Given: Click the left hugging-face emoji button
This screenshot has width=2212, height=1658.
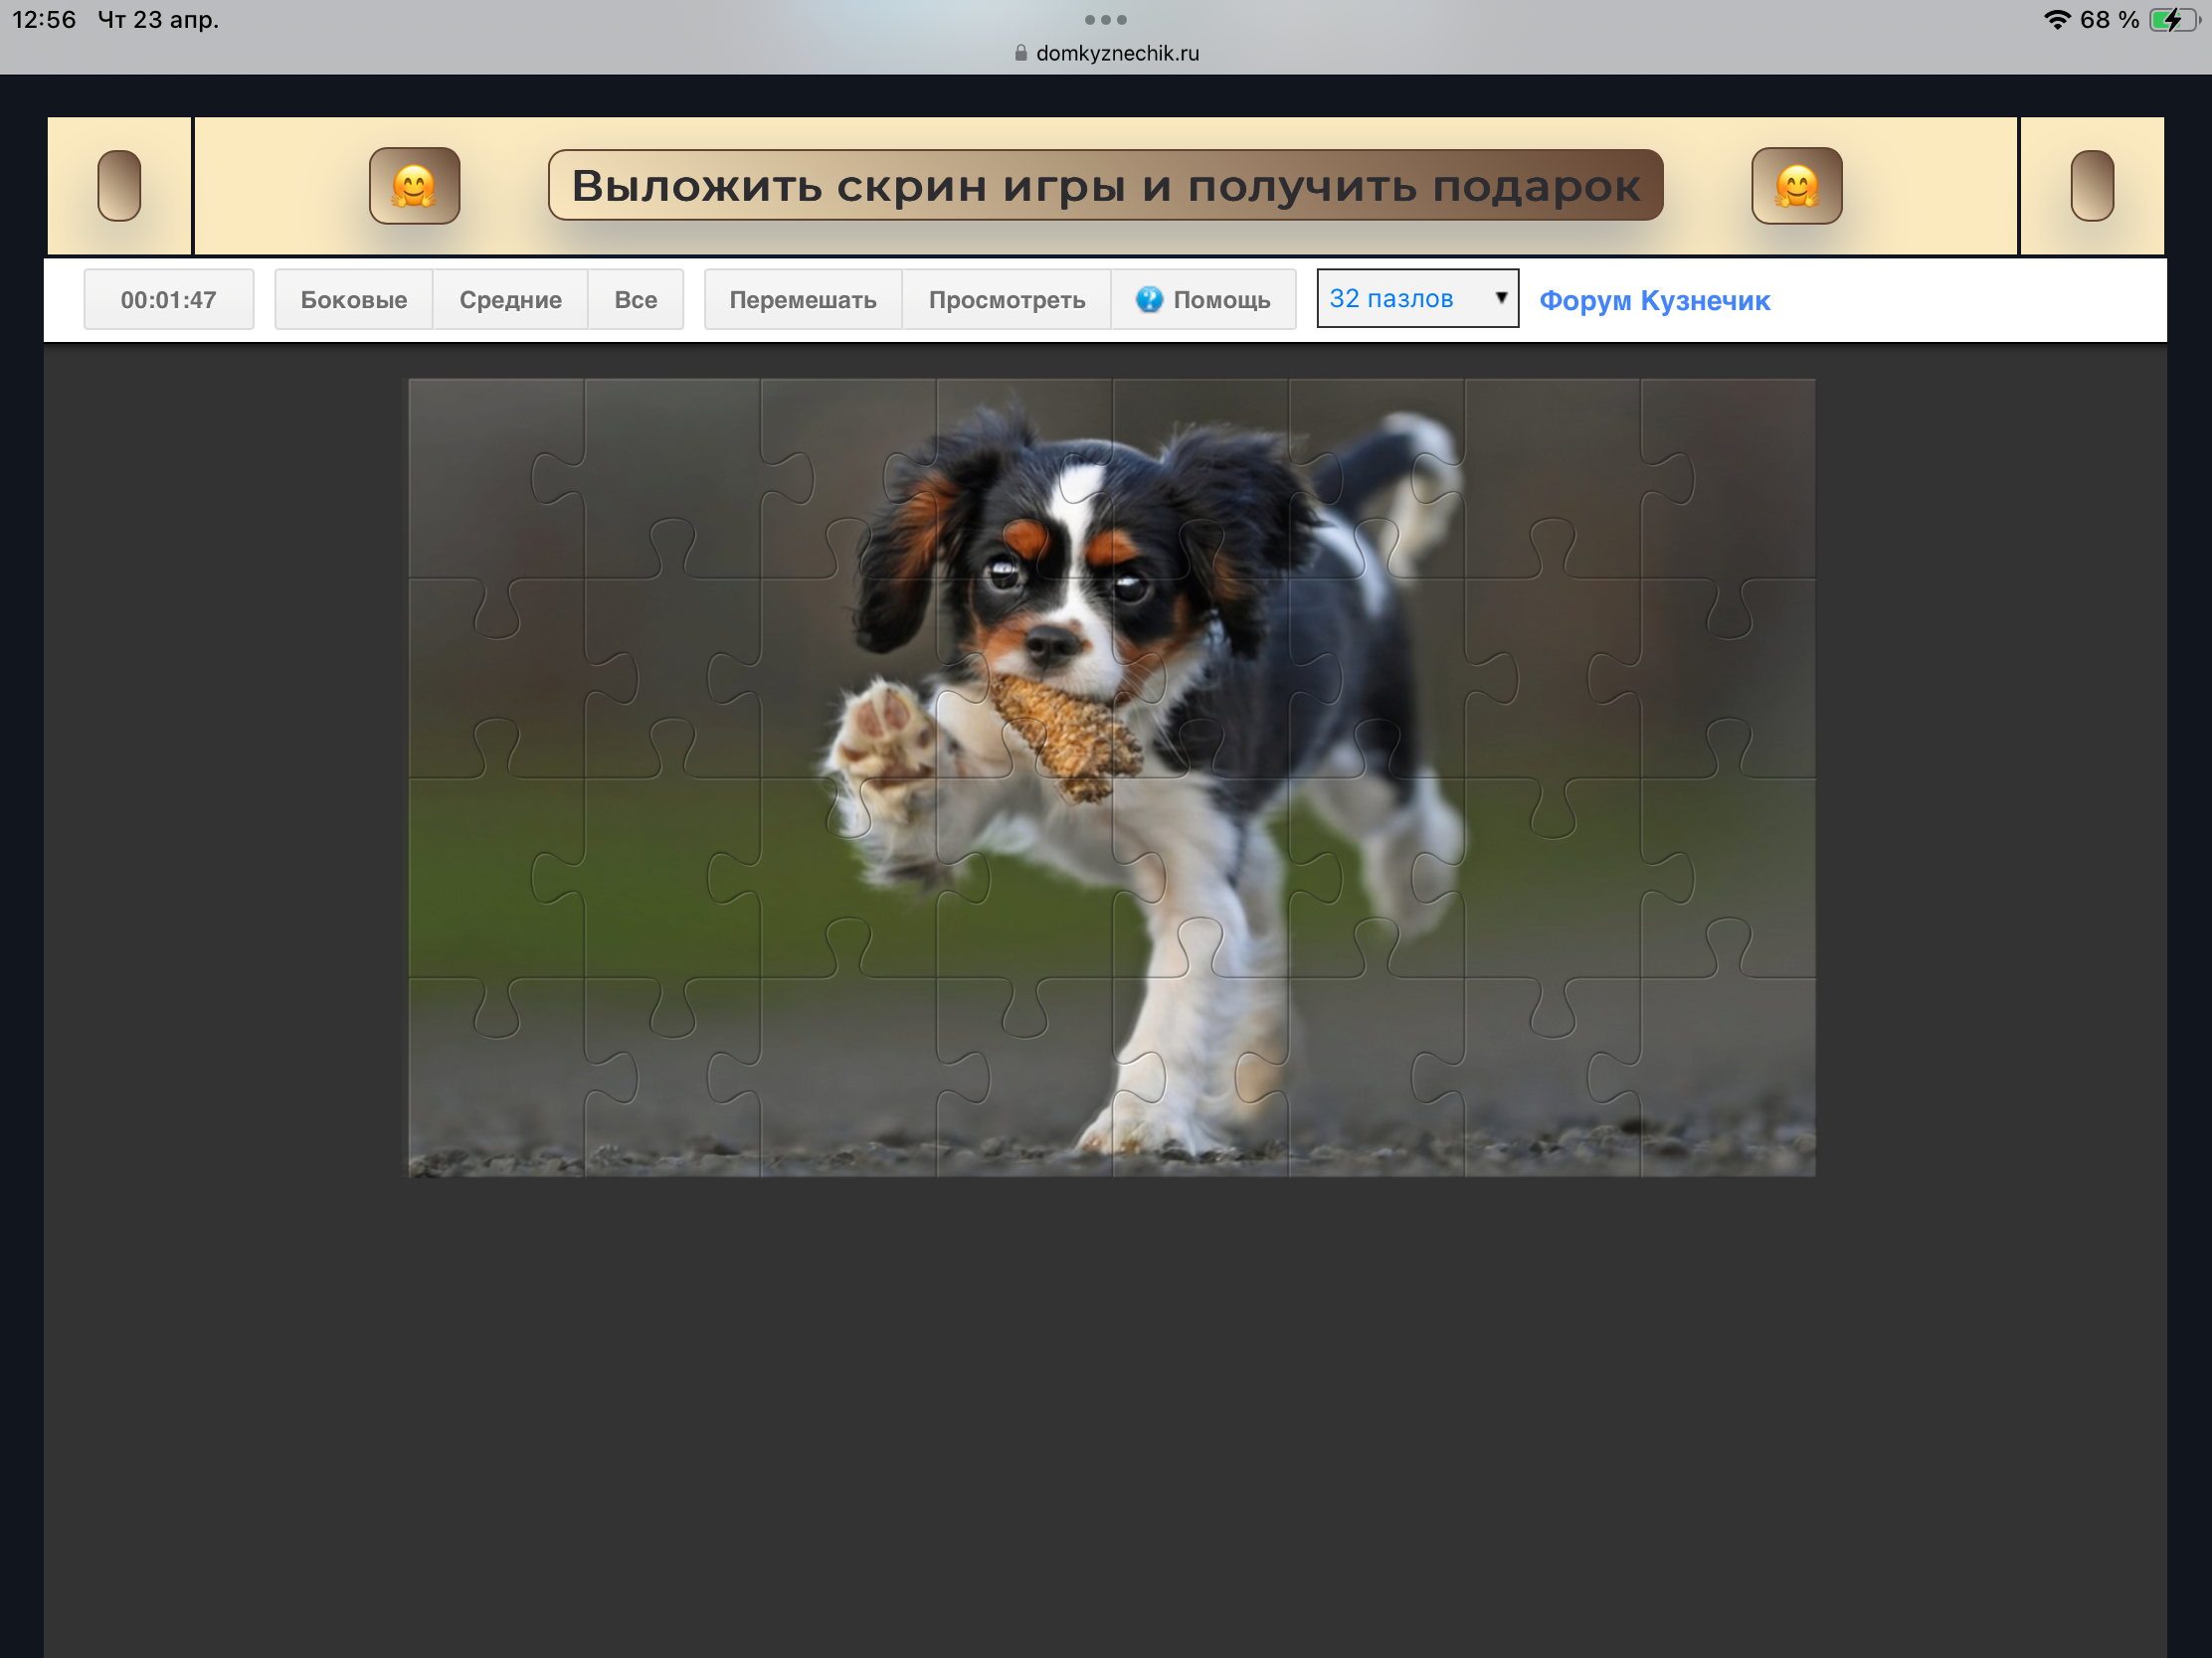Looking at the screenshot, I should pyautogui.click(x=414, y=186).
